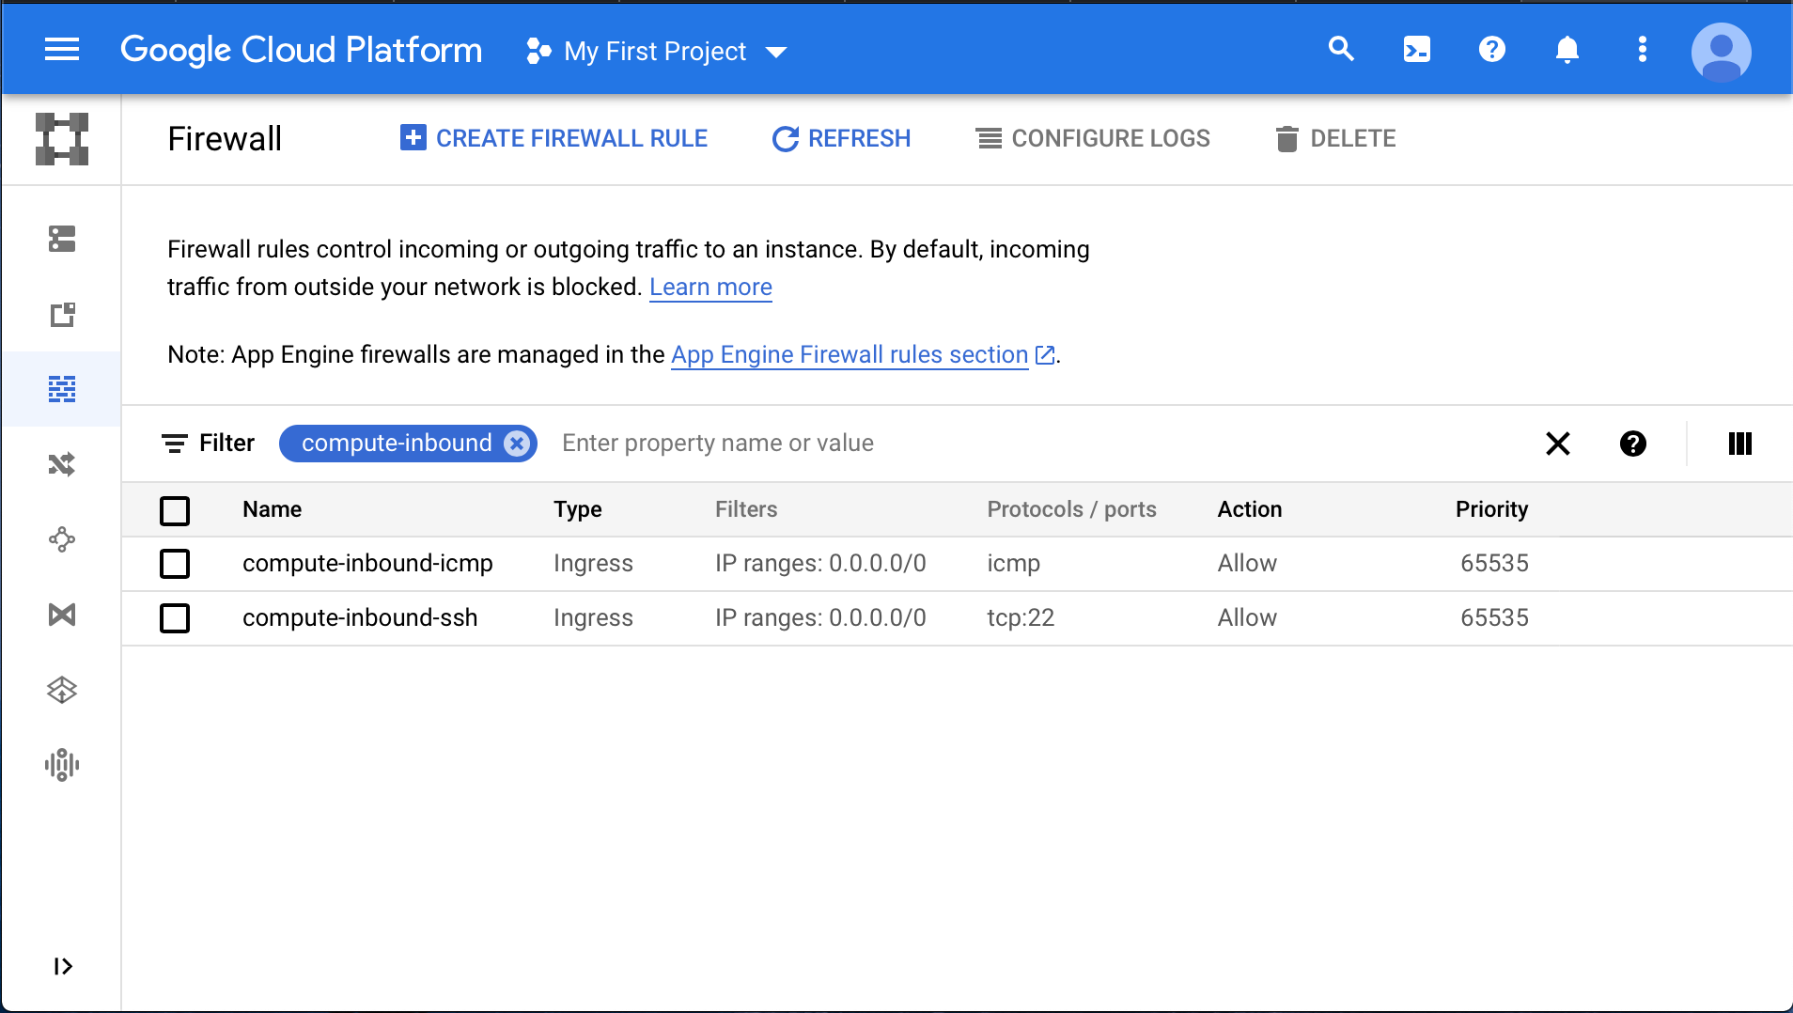Image resolution: width=1793 pixels, height=1013 pixels.
Task: Open the three-dot overflow menu
Action: pos(1642,50)
